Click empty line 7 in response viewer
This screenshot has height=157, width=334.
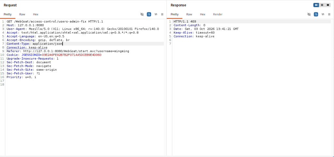point(251,44)
